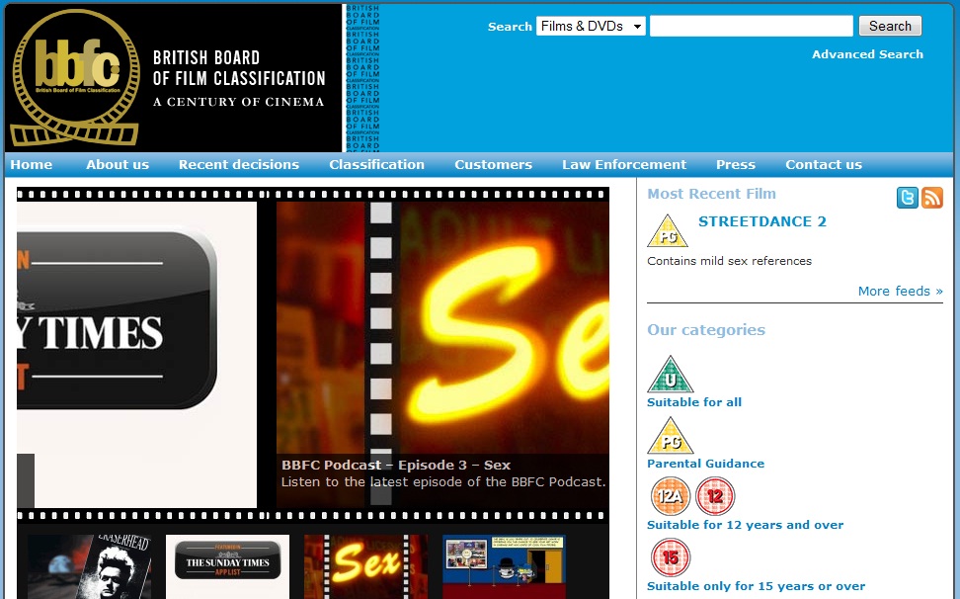This screenshot has height=599, width=960.
Task: Click the orange 12A rating circle
Action: click(x=671, y=496)
